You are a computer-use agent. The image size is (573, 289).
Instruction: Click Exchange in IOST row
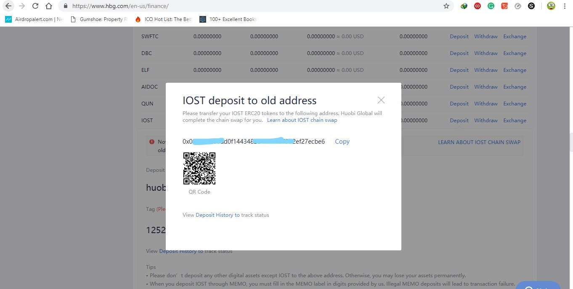(515, 121)
